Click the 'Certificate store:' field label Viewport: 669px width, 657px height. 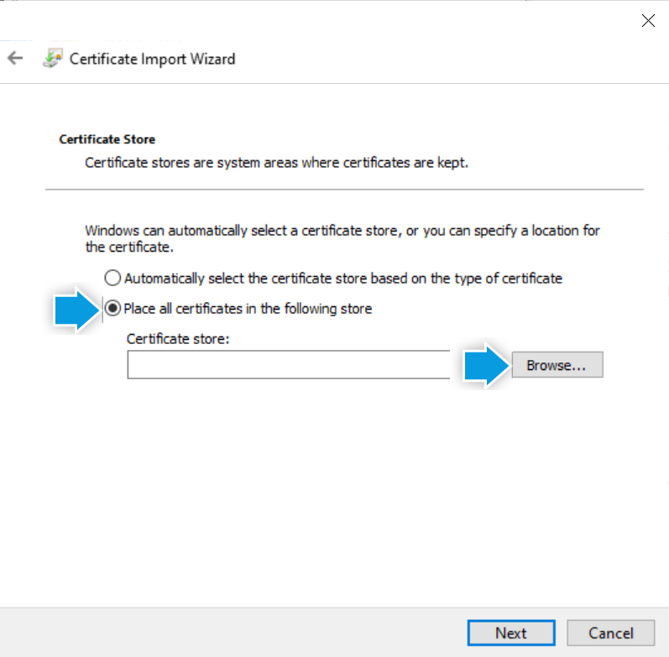(x=178, y=339)
